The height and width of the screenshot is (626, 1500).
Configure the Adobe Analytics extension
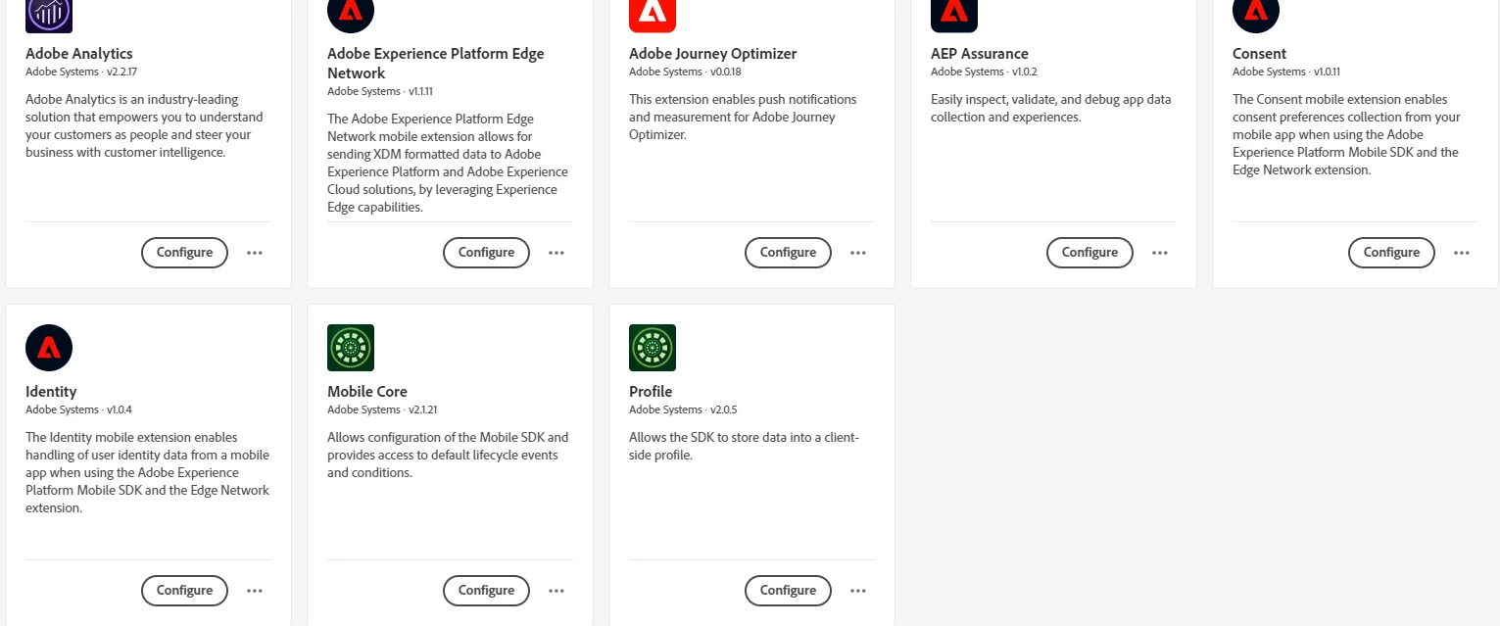pos(184,253)
